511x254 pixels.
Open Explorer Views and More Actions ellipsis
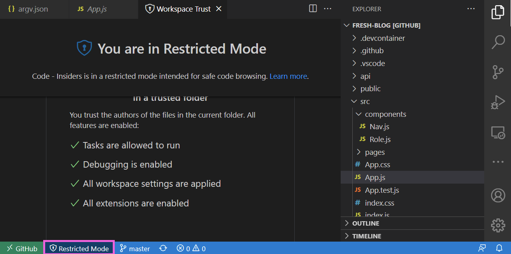click(471, 9)
